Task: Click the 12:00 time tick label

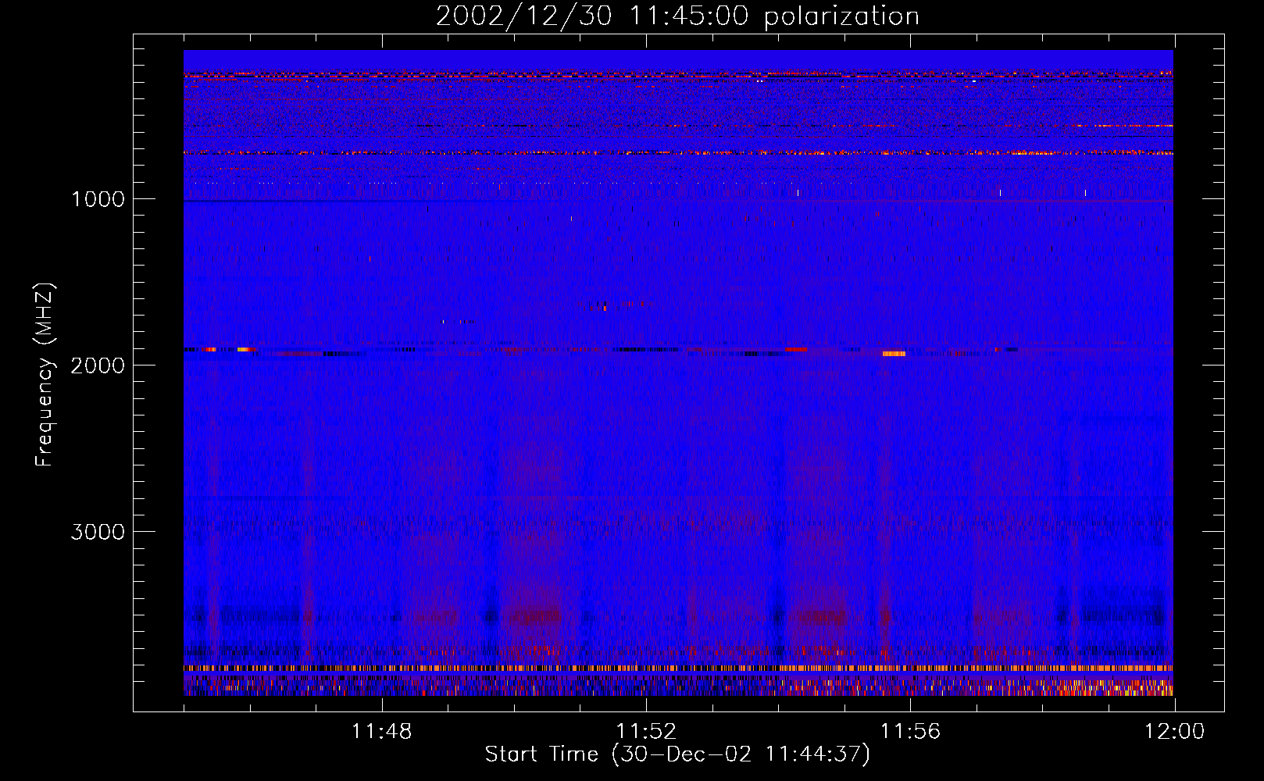Action: [x=1174, y=732]
